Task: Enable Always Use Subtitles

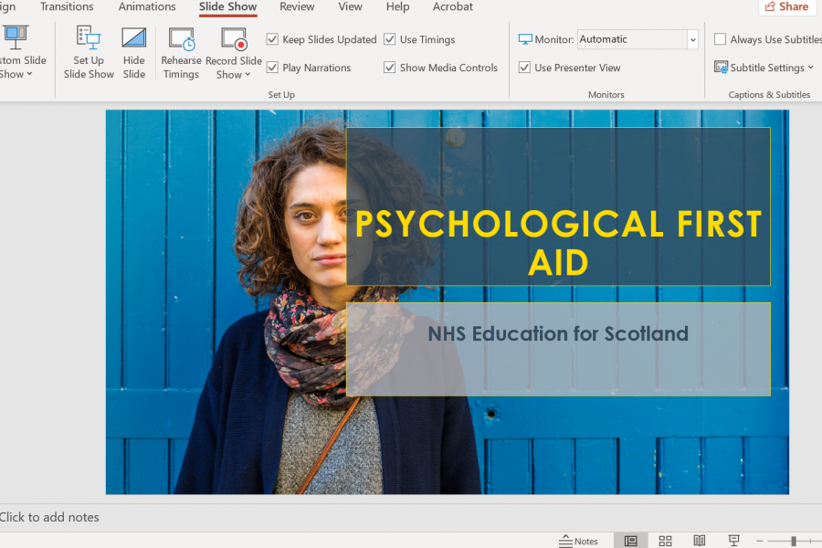Action: pyautogui.click(x=721, y=39)
